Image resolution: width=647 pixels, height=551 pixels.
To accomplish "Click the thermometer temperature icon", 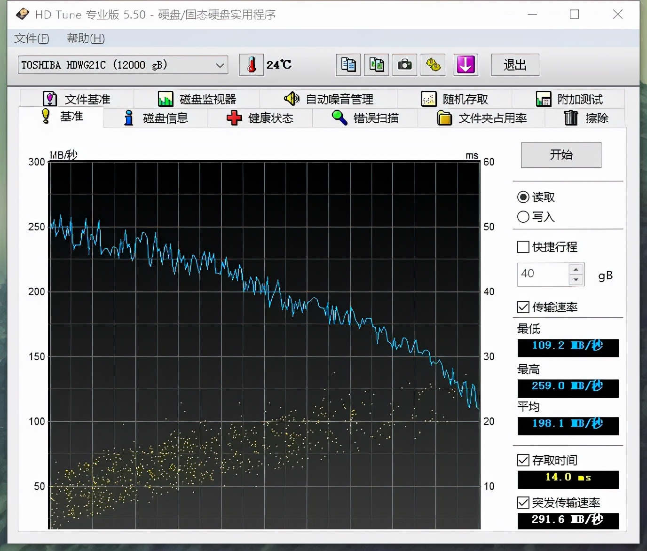I will coord(251,65).
